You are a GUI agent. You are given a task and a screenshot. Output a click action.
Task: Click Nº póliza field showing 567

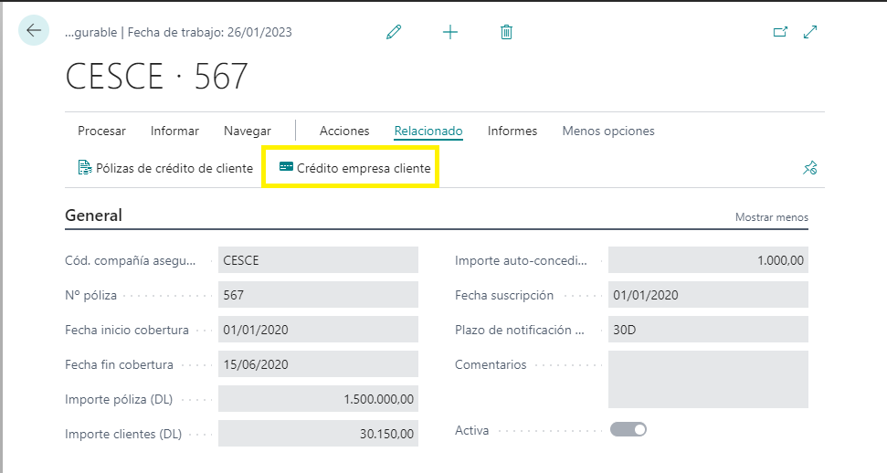tap(318, 295)
